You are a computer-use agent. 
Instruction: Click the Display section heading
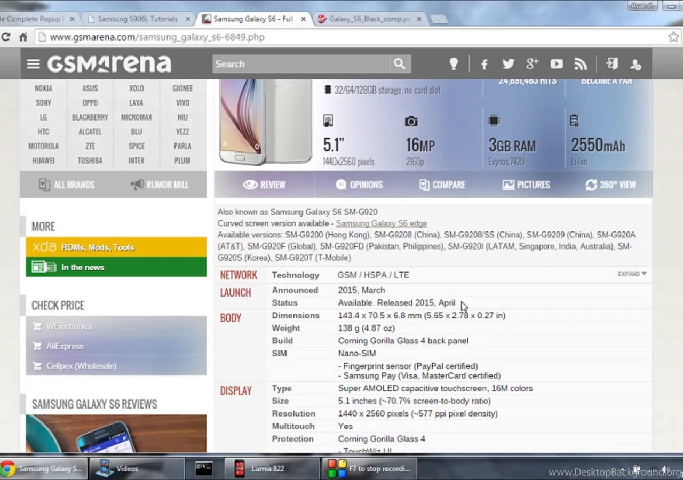point(236,391)
